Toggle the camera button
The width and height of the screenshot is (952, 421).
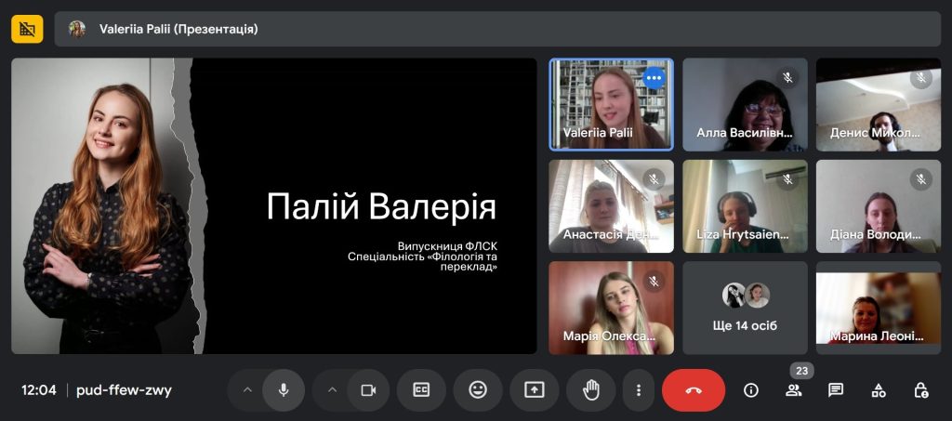pos(368,390)
